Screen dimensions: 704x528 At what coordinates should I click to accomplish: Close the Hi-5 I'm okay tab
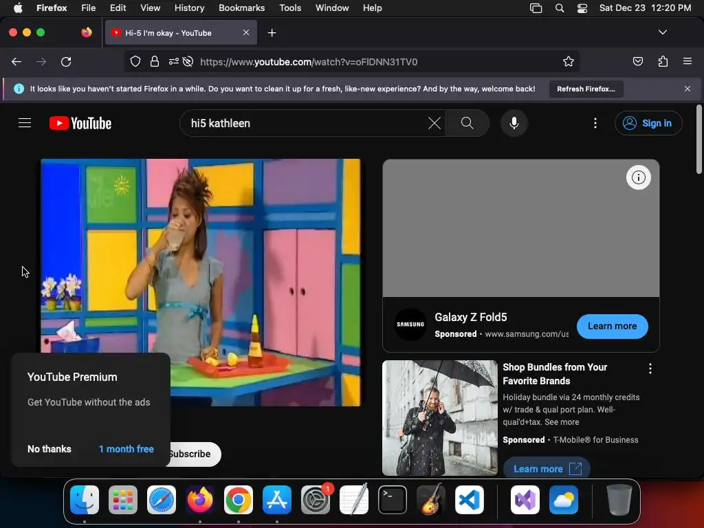click(246, 32)
